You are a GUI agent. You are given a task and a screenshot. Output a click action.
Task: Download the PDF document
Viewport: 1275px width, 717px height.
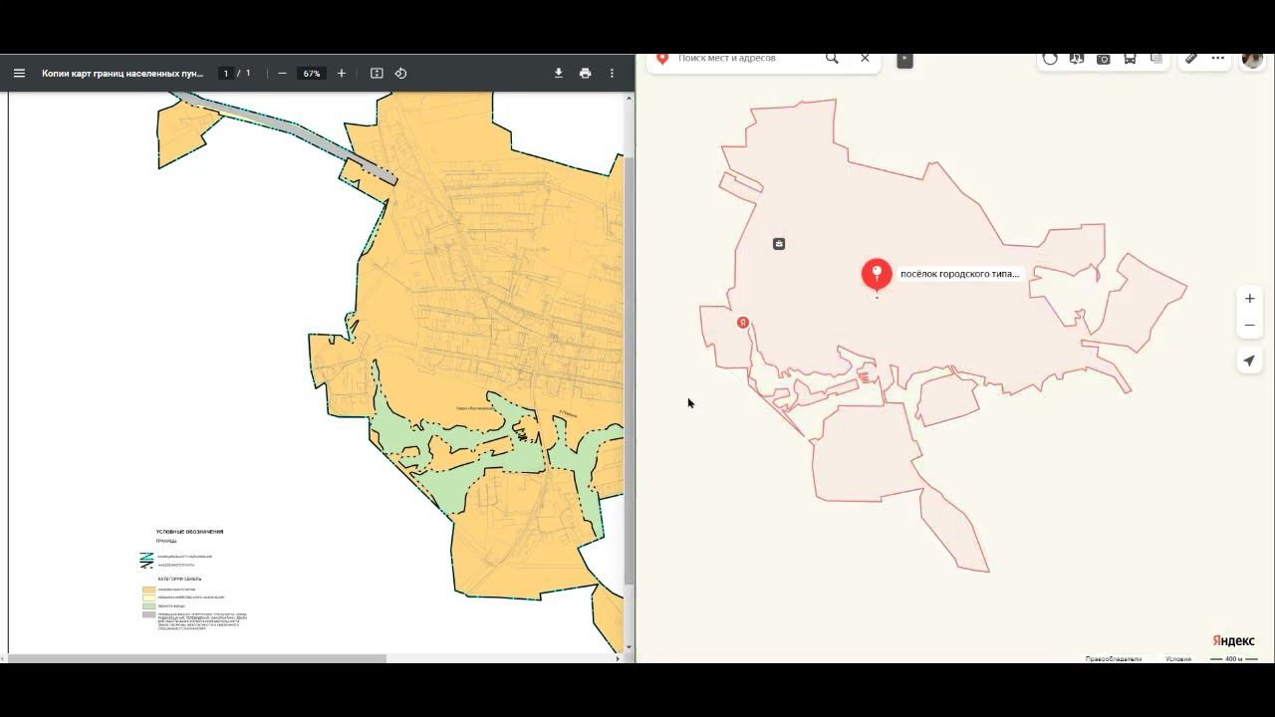558,73
